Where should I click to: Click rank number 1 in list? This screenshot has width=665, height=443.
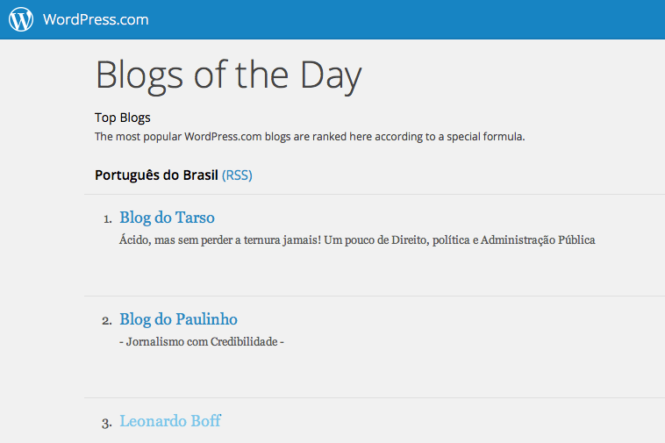pos(107,218)
